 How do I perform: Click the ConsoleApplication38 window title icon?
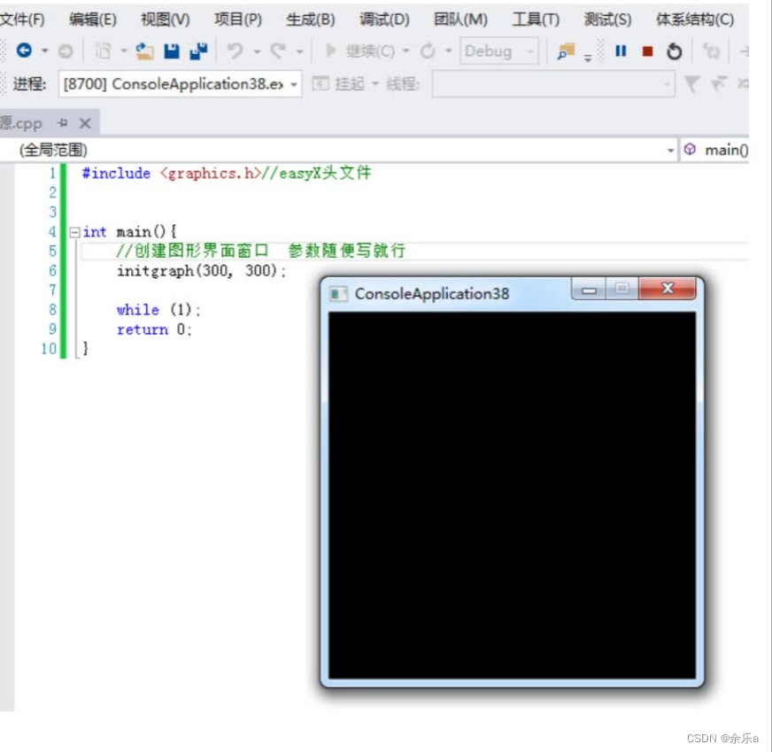pyautogui.click(x=338, y=294)
